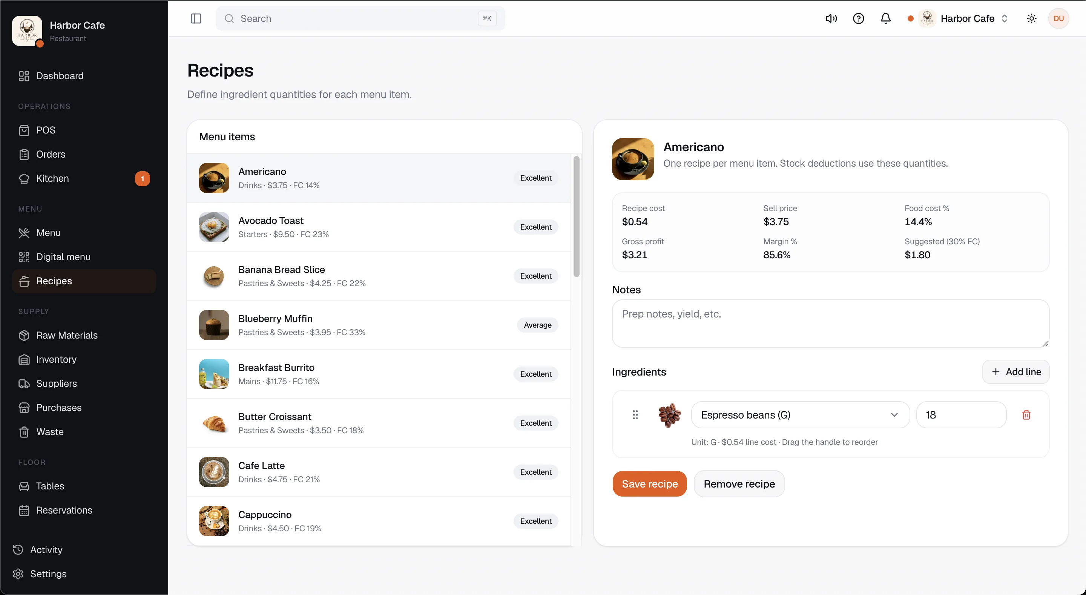The width and height of the screenshot is (1086, 595).
Task: Select Avocado Toast menu item
Action: (379, 227)
